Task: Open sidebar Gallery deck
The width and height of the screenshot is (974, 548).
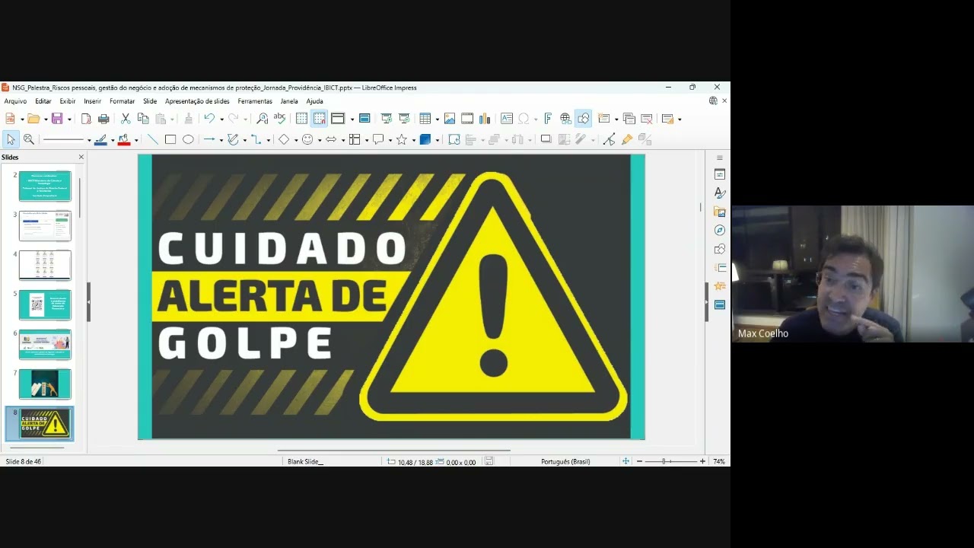Action: pyautogui.click(x=720, y=212)
